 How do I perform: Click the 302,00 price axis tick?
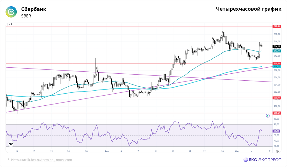coord(277,92)
